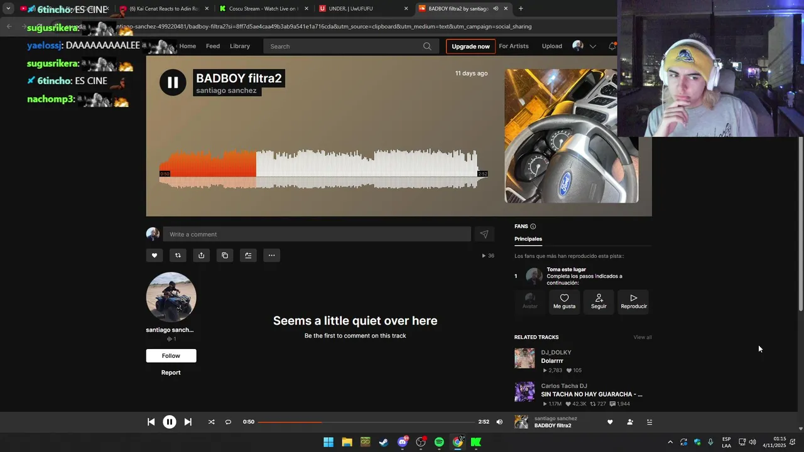
Task: Switch to the Cosu Stream browser tab
Action: click(263, 9)
